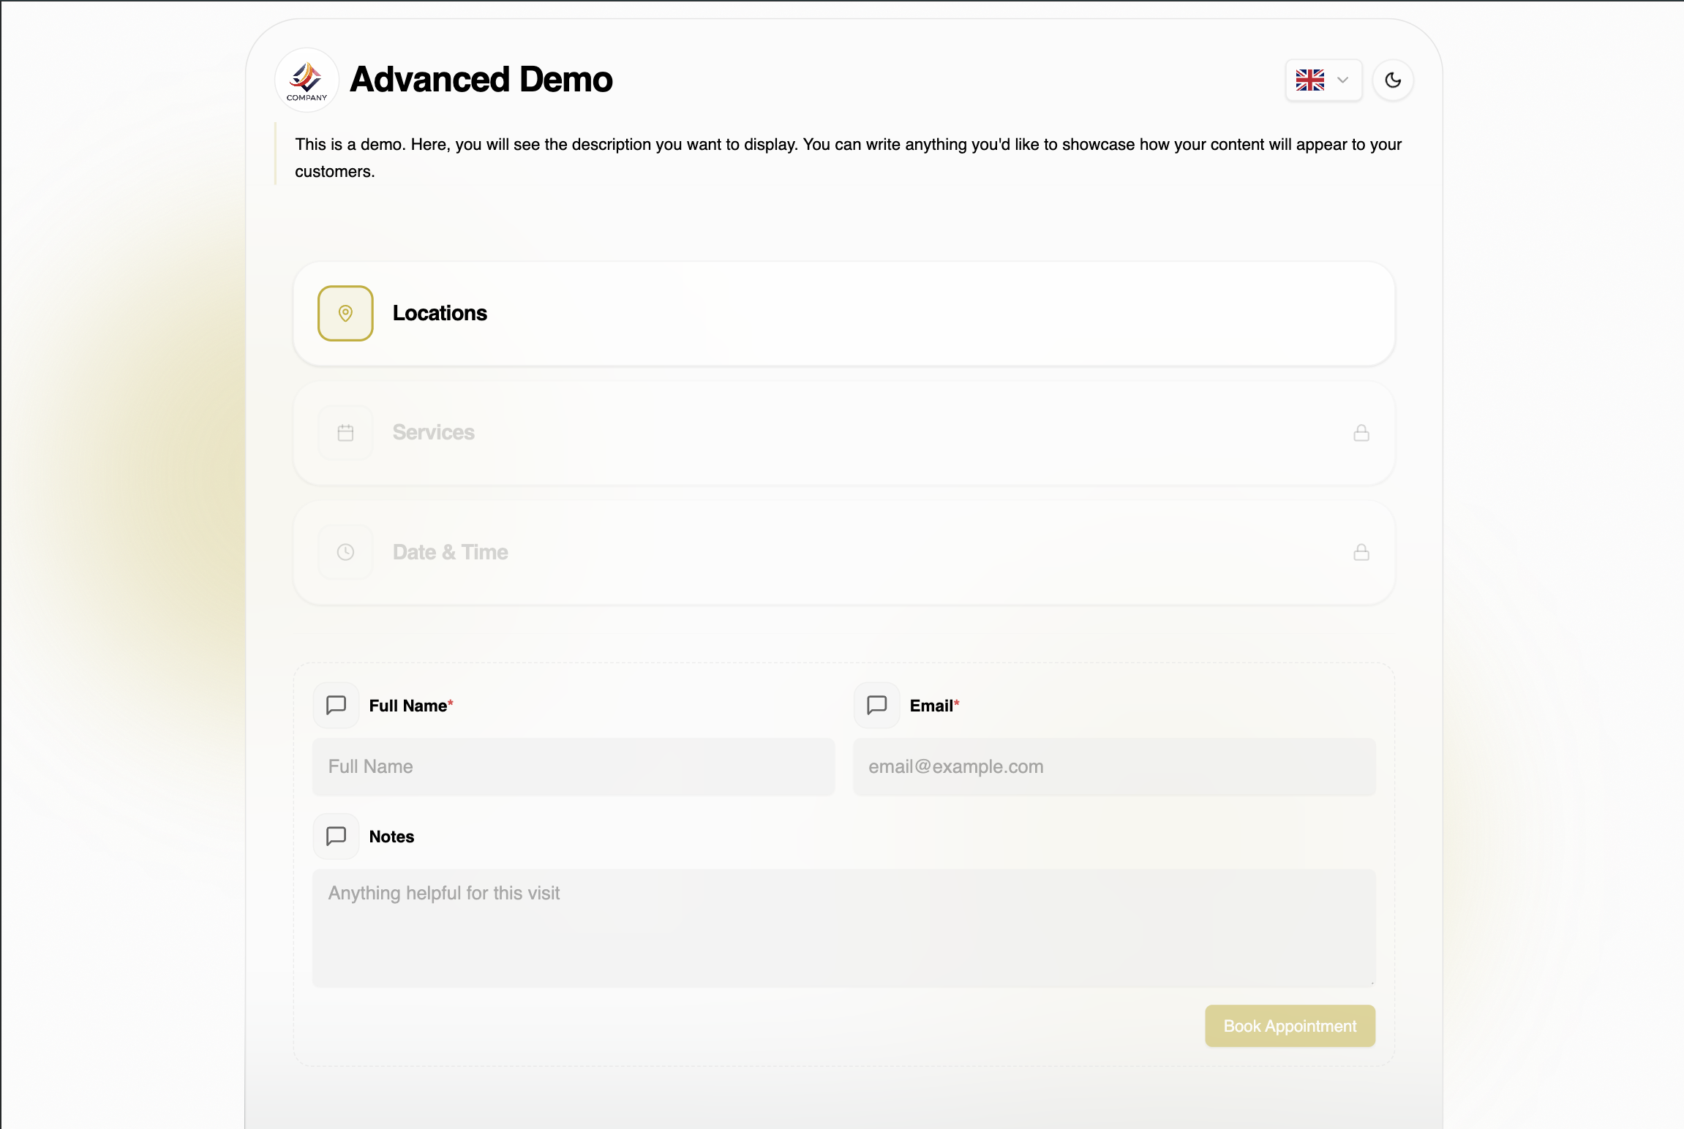Screen dimensions: 1684x1129
Task: Click the lock icon on Services row
Action: click(1361, 433)
